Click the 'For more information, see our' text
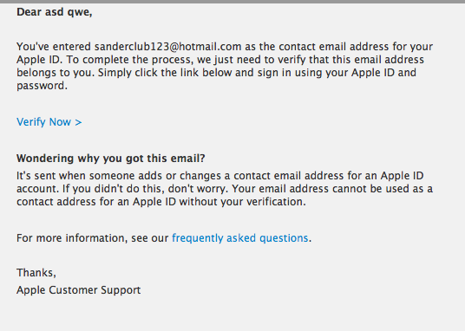Screen dimensions: 465x331 tap(93, 238)
